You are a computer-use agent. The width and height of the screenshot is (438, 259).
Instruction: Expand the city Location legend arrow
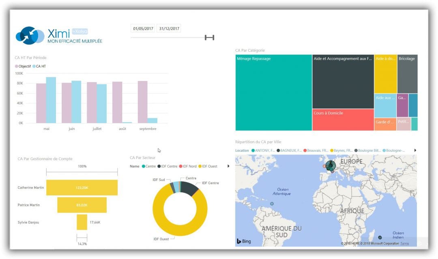click(415, 150)
